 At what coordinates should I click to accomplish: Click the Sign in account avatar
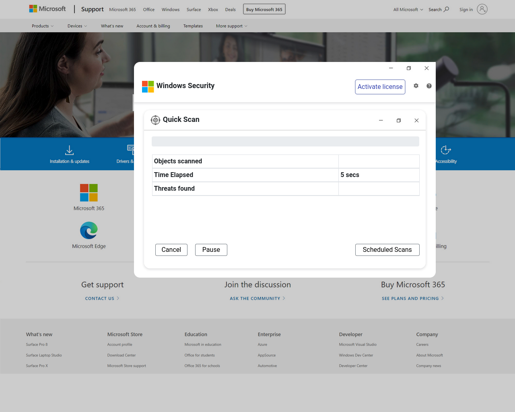482,9
